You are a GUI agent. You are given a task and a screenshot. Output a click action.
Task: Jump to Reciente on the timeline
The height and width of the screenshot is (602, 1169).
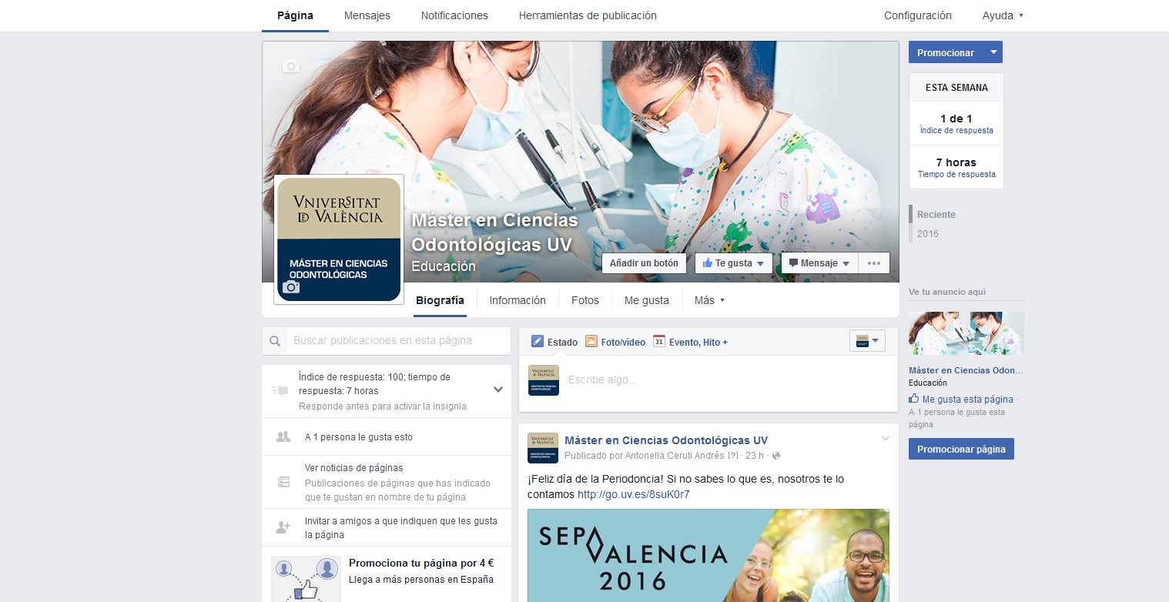(936, 214)
